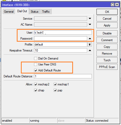
Task: Focus the Default Route Distance field
Action: 63,76
